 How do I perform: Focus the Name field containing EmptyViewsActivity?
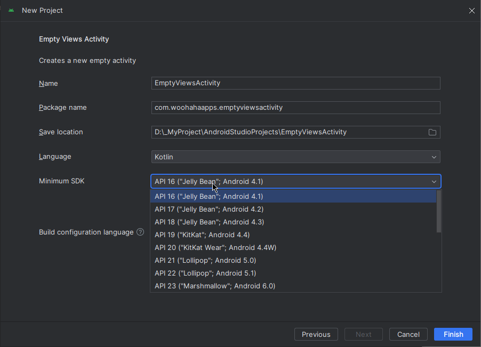(x=296, y=83)
